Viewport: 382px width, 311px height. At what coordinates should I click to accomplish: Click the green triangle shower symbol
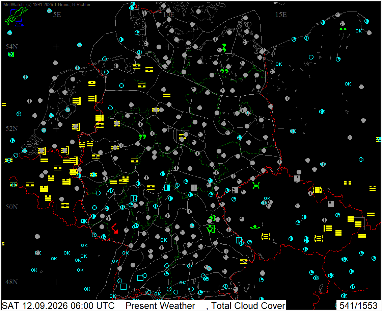pos(211,229)
